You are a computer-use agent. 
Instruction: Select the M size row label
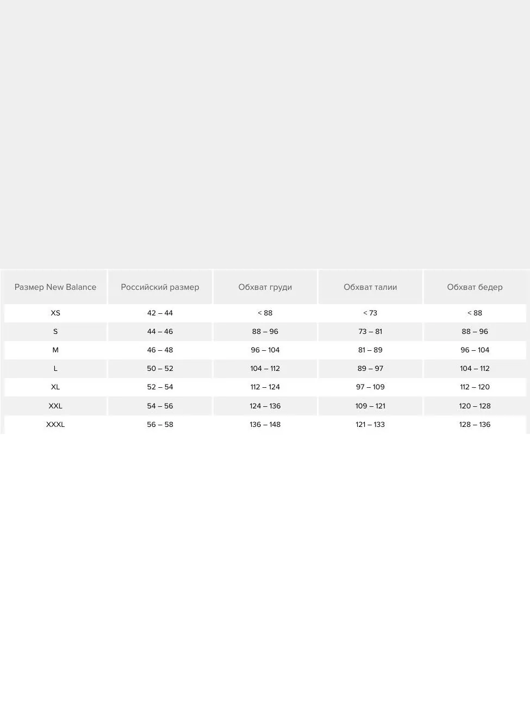55,350
